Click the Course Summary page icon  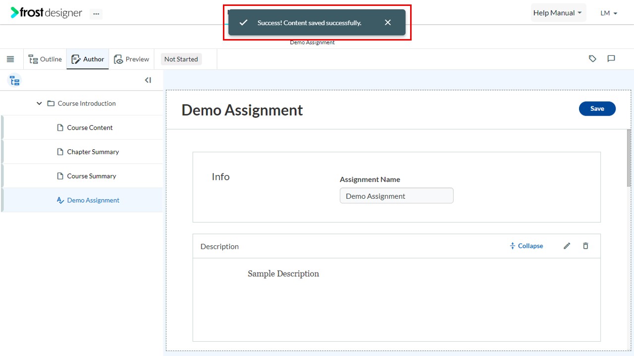tap(60, 176)
